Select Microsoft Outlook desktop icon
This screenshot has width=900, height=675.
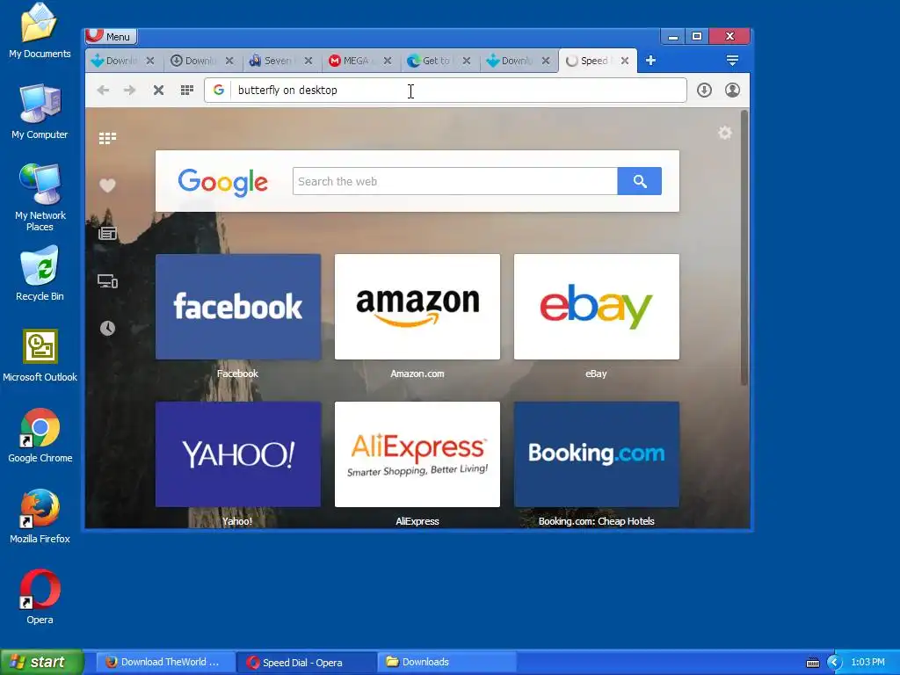coord(40,355)
